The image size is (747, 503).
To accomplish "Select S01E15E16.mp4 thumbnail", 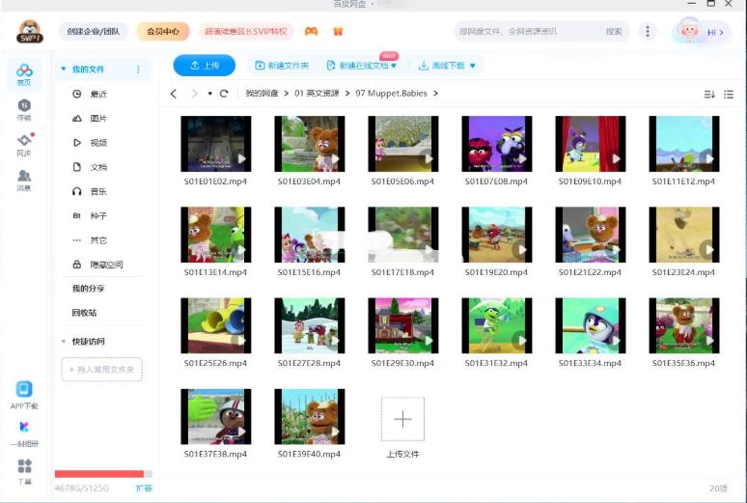I will click(x=310, y=235).
